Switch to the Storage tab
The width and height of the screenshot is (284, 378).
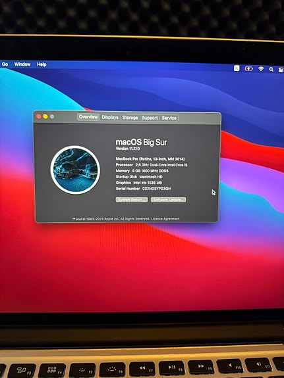tap(130, 118)
